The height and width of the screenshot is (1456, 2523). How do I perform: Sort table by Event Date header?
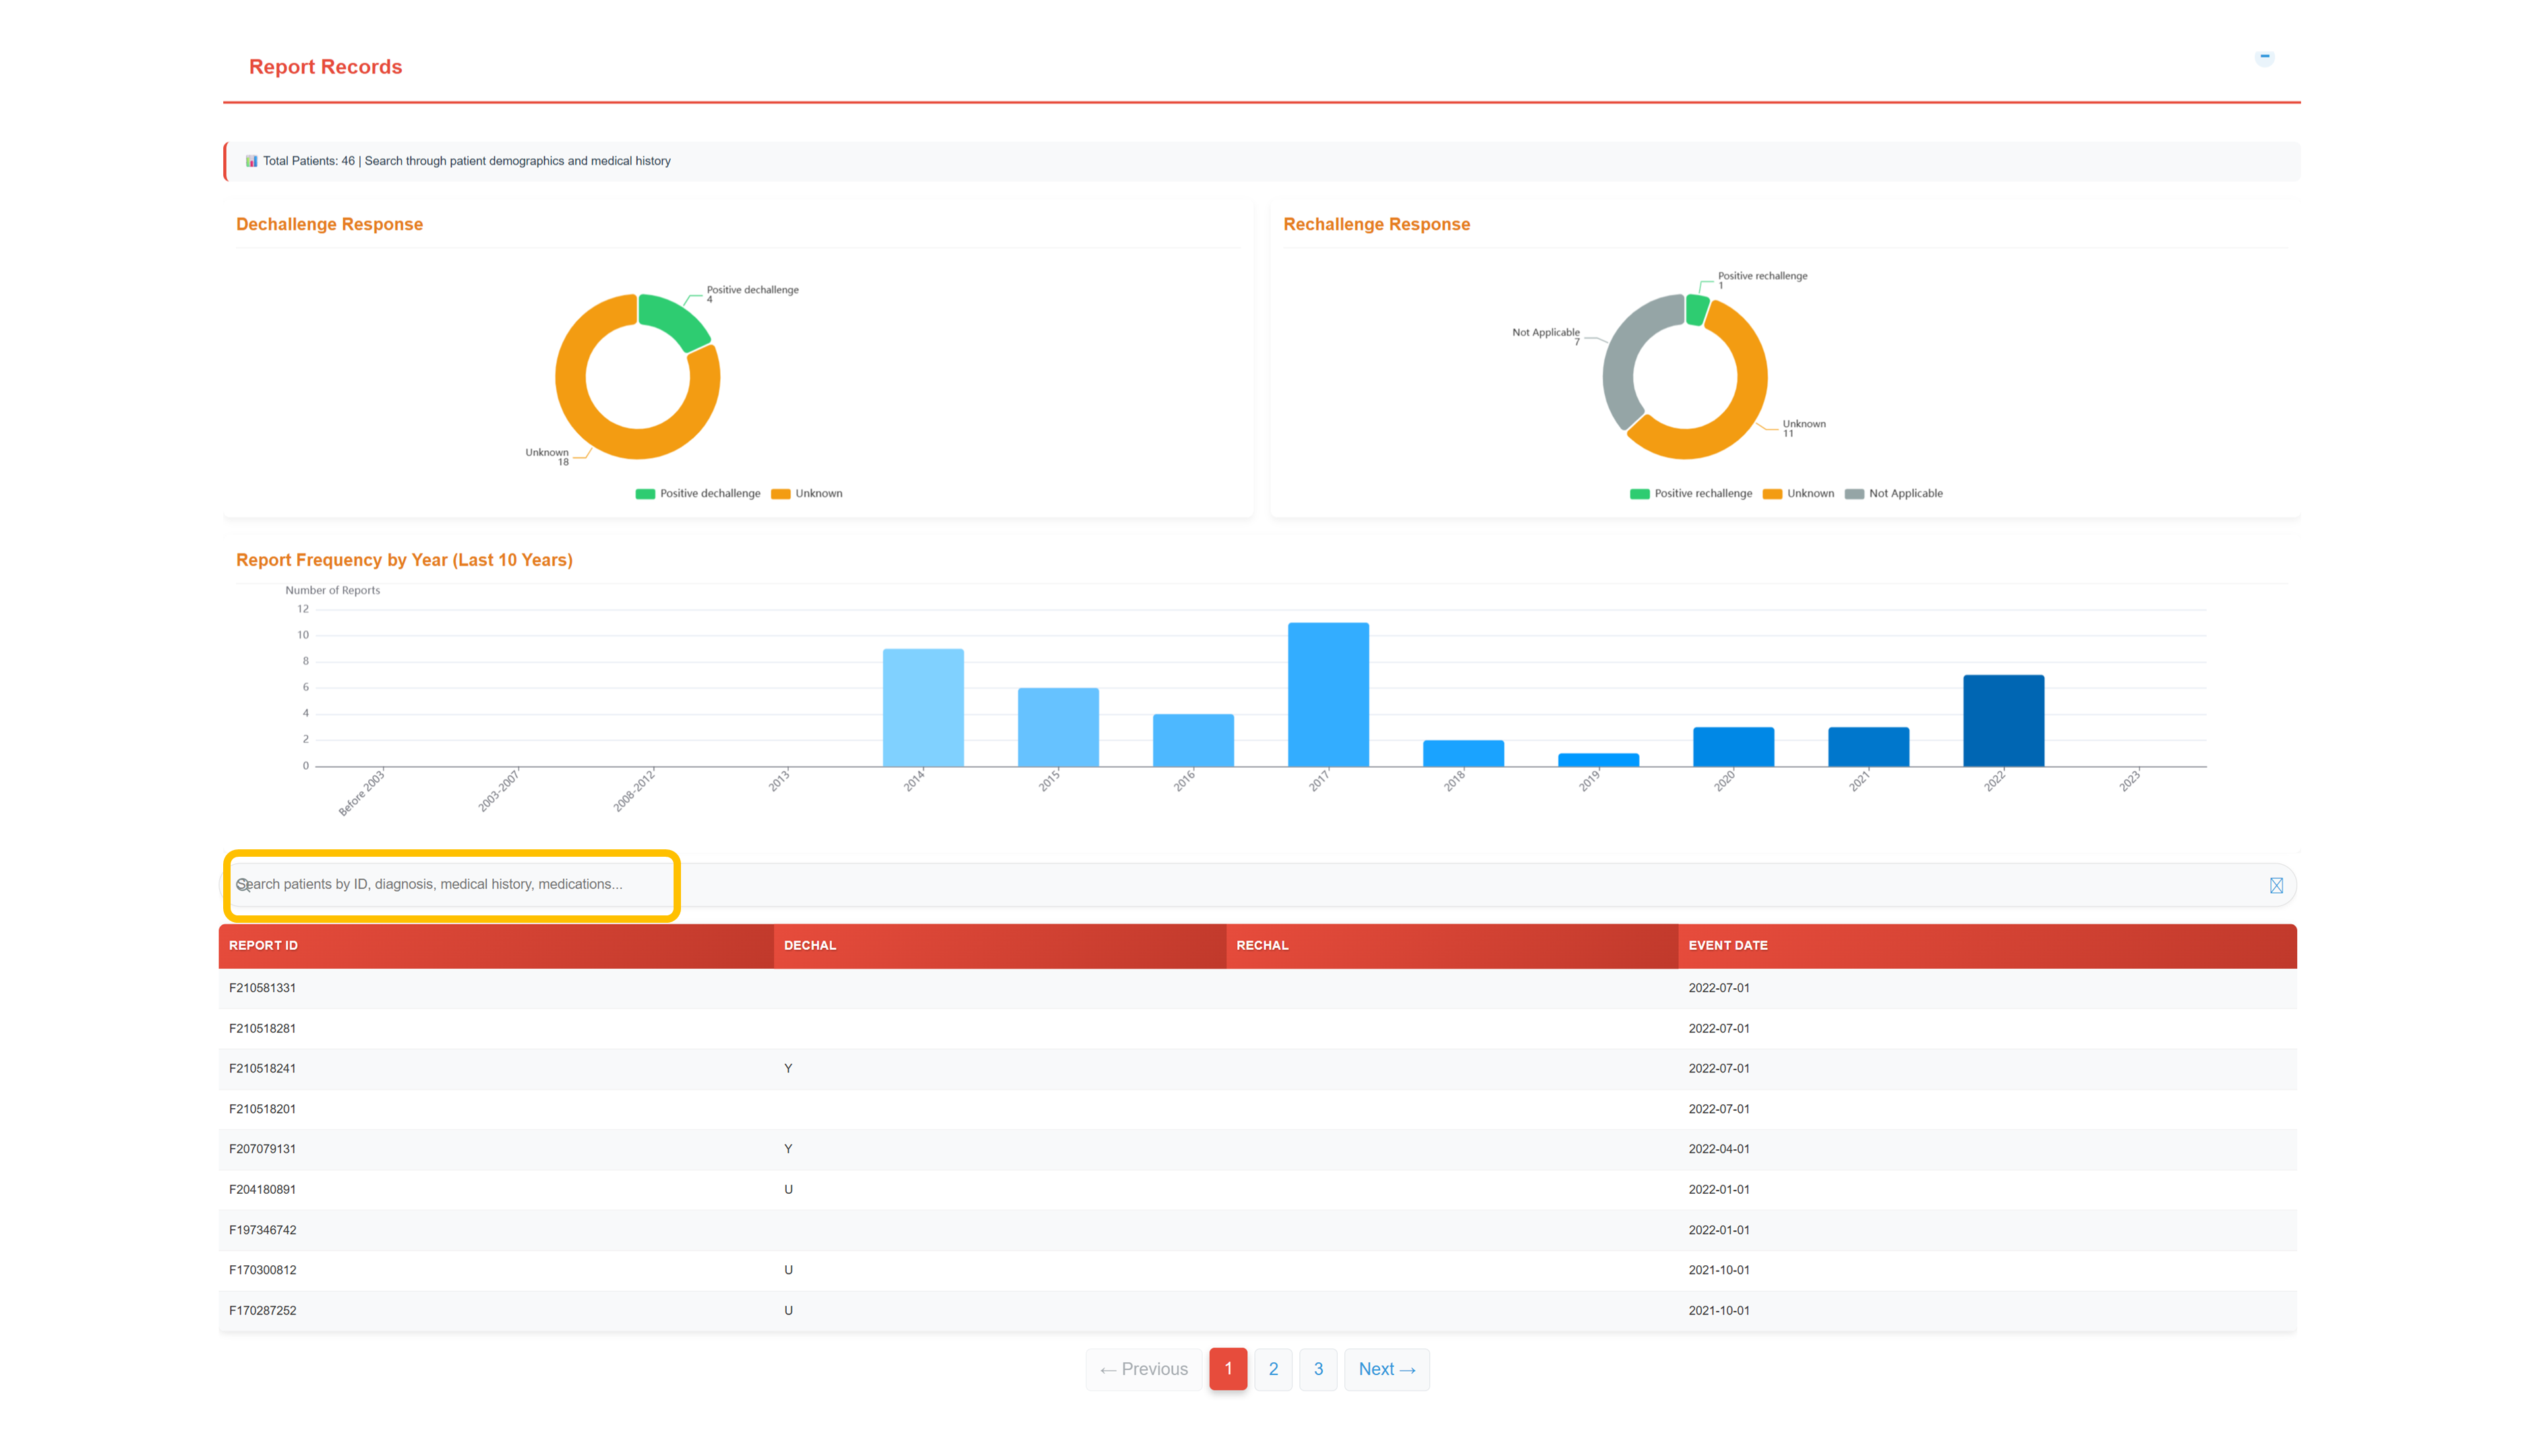pyautogui.click(x=1727, y=945)
